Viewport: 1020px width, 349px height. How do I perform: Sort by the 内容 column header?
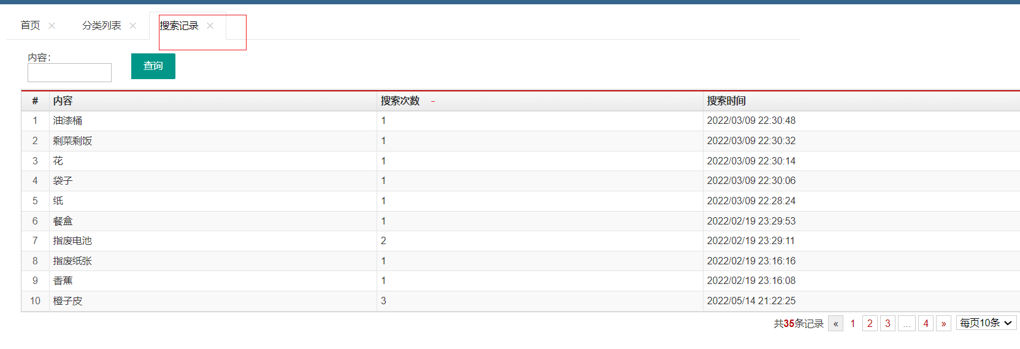click(x=63, y=101)
